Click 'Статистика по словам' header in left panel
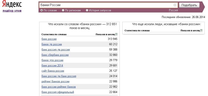This screenshot has height=96, width=208. (54, 35)
